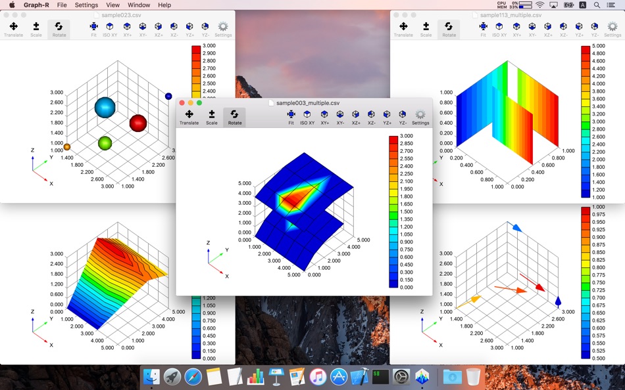This screenshot has height=390, width=625.
Task: Switch to ISO XY view in sample003_multiple window
Action: (307, 118)
